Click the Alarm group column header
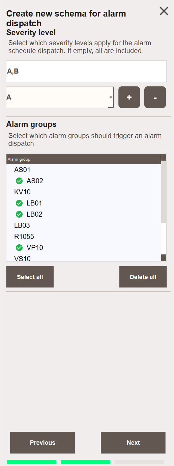The width and height of the screenshot is (174, 466). 84,159
